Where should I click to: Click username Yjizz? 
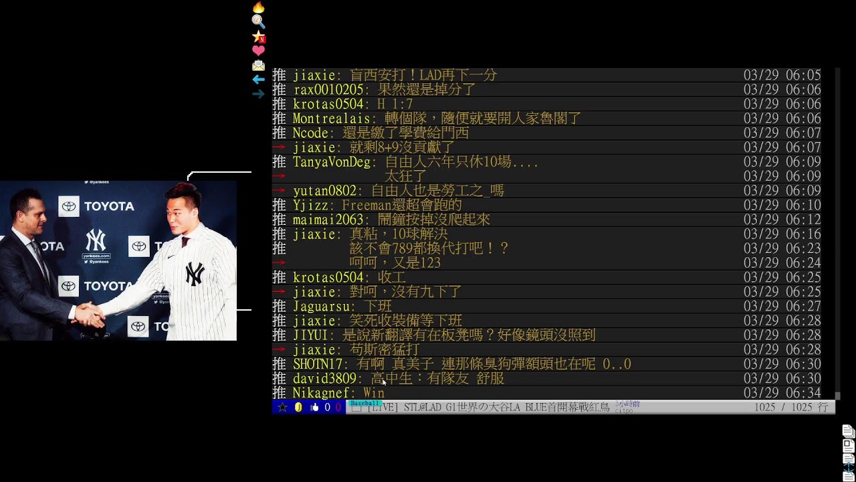click(x=310, y=206)
